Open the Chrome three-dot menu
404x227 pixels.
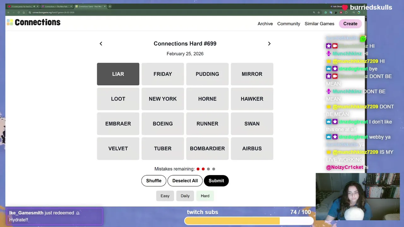[364, 13]
